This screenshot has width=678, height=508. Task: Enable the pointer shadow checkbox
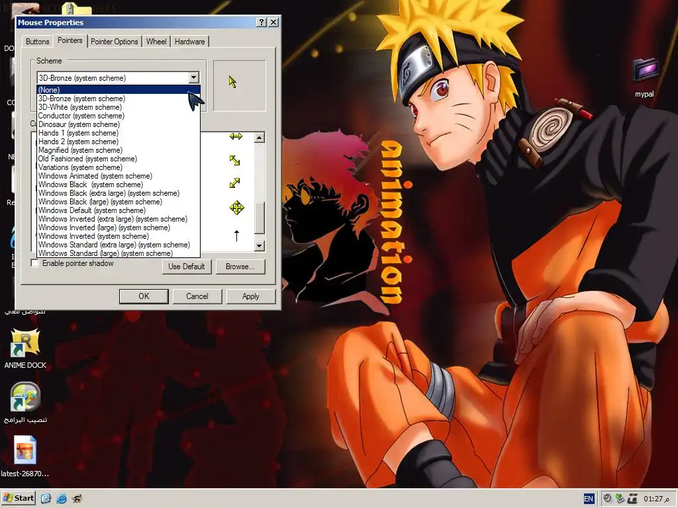pos(35,263)
